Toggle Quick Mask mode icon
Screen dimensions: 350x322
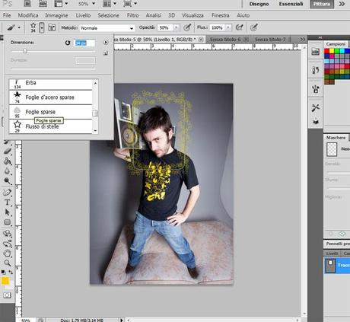(7, 295)
